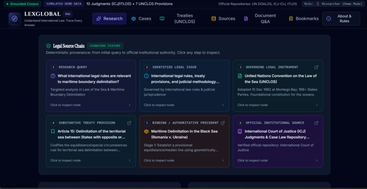
Task: Click the step 4 number circle
Action: pyautogui.click(x=53, y=123)
